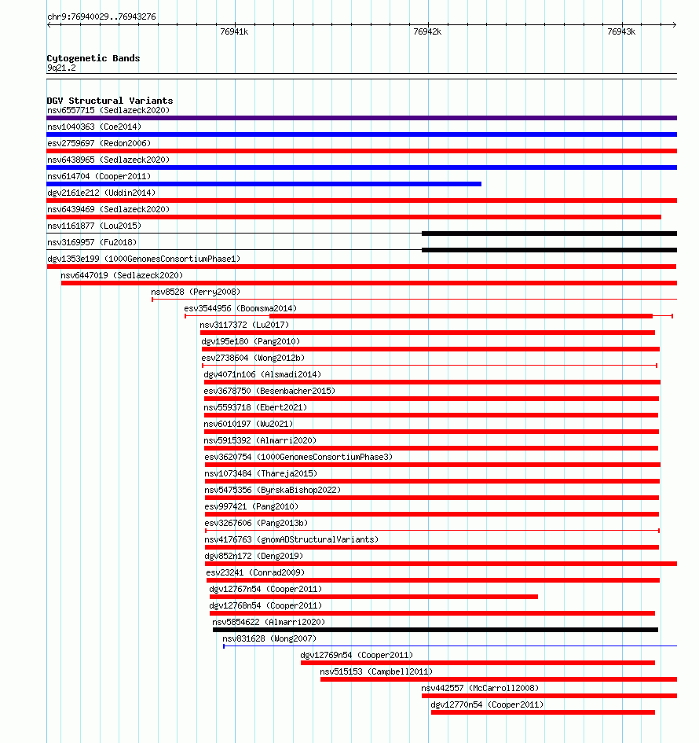Screen dimensions: 699x743
Task: Open nsv614704 (Cooper2011) variant label
Action: click(99, 177)
